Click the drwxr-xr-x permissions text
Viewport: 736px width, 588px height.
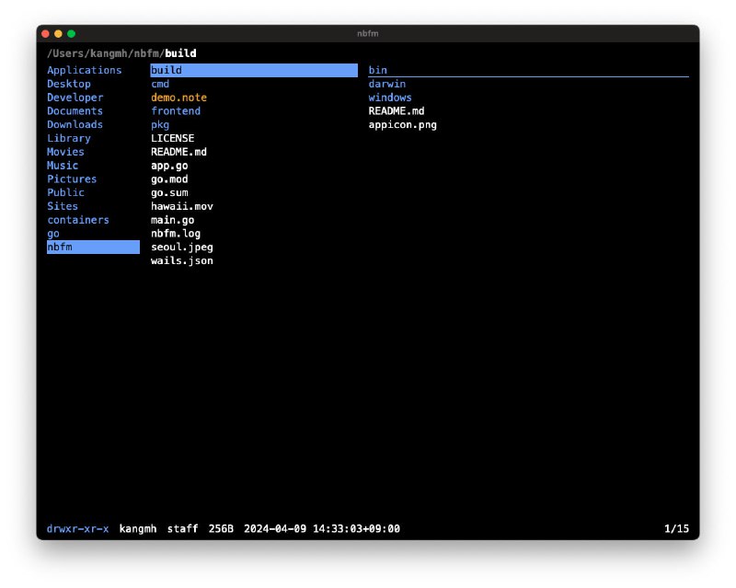click(77, 529)
